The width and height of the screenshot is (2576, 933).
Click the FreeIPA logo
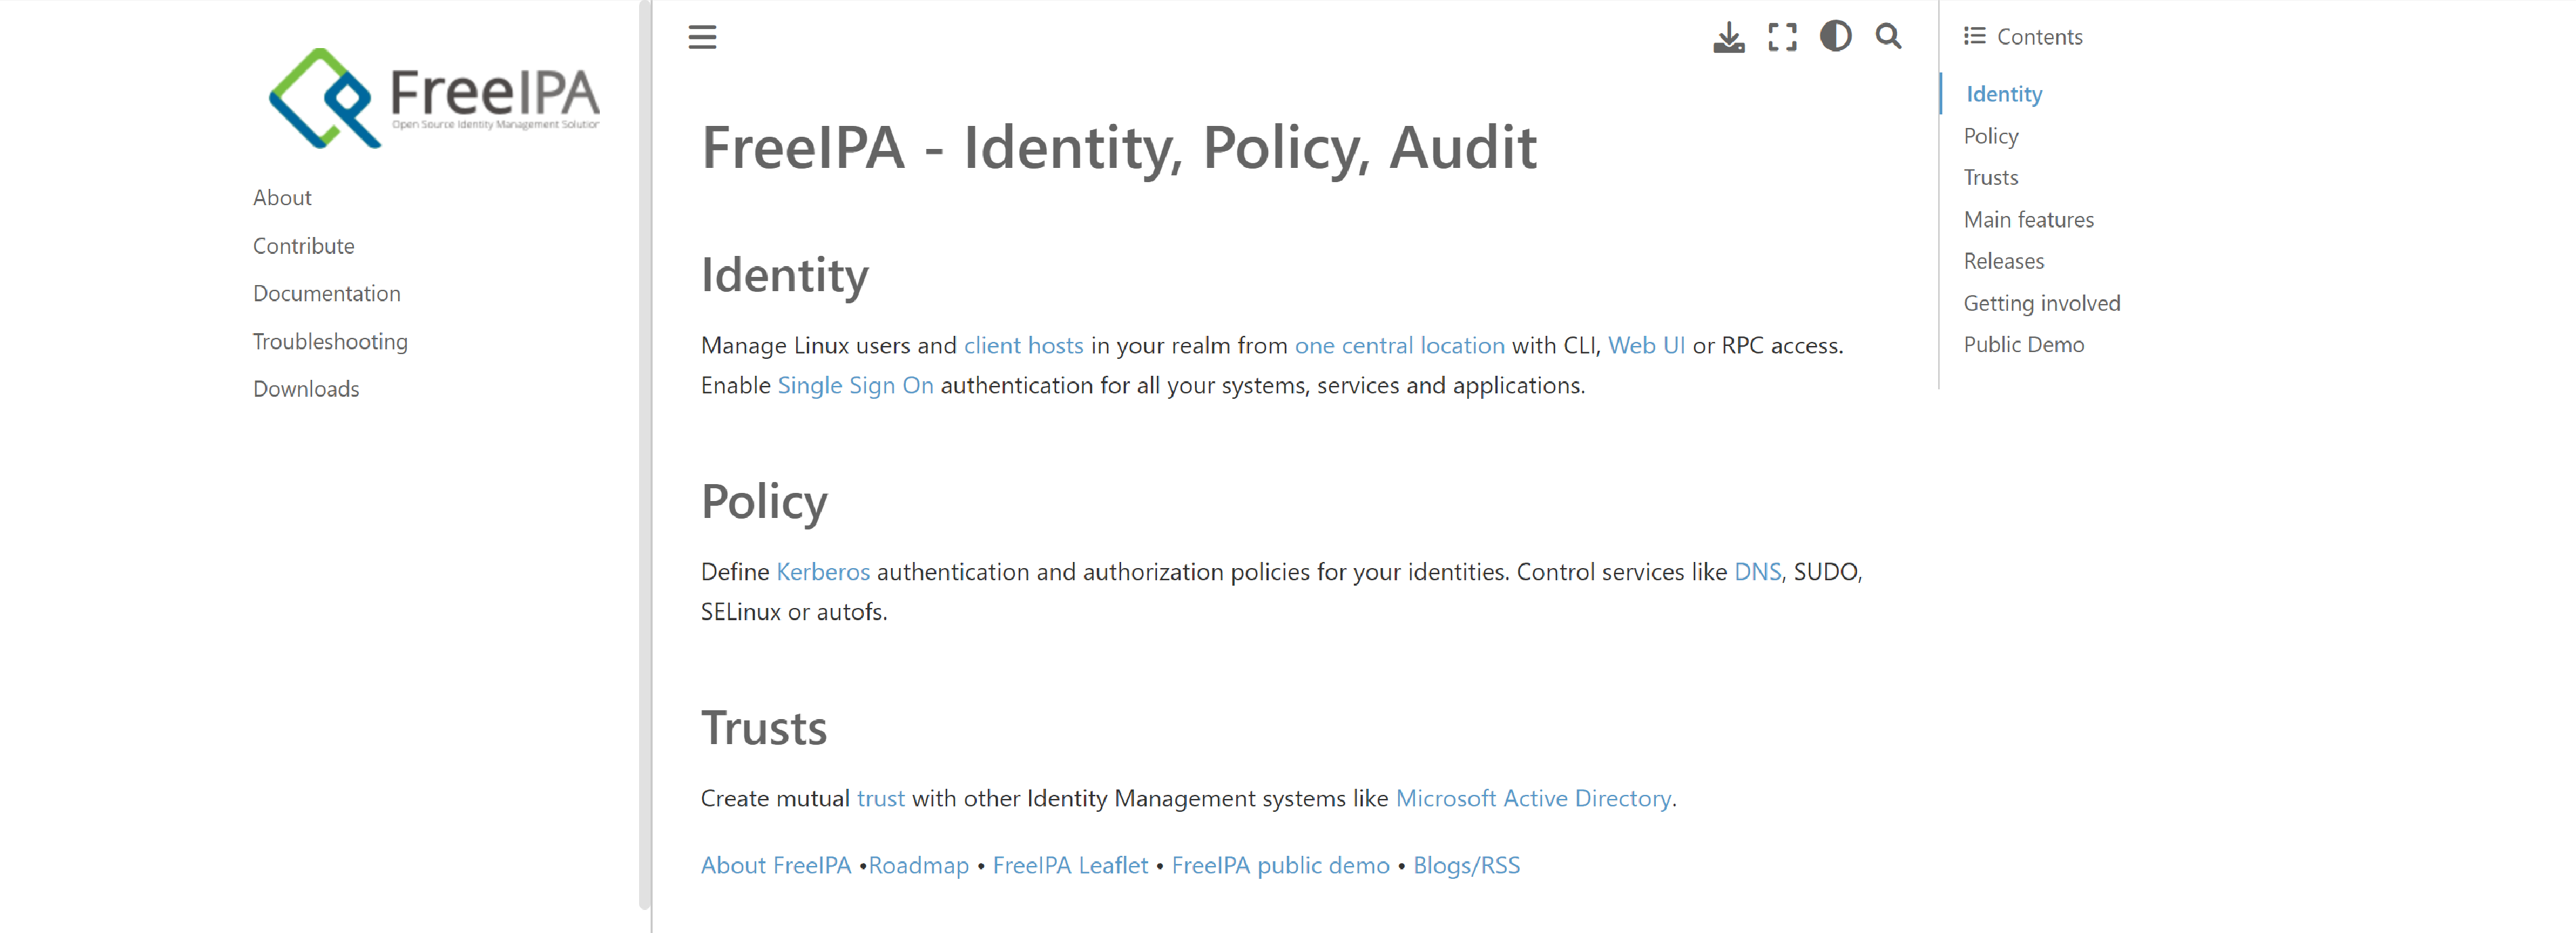pyautogui.click(x=435, y=98)
